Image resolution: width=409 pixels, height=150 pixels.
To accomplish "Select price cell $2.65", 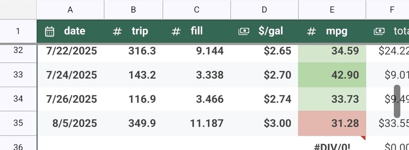I will click(x=264, y=53).
